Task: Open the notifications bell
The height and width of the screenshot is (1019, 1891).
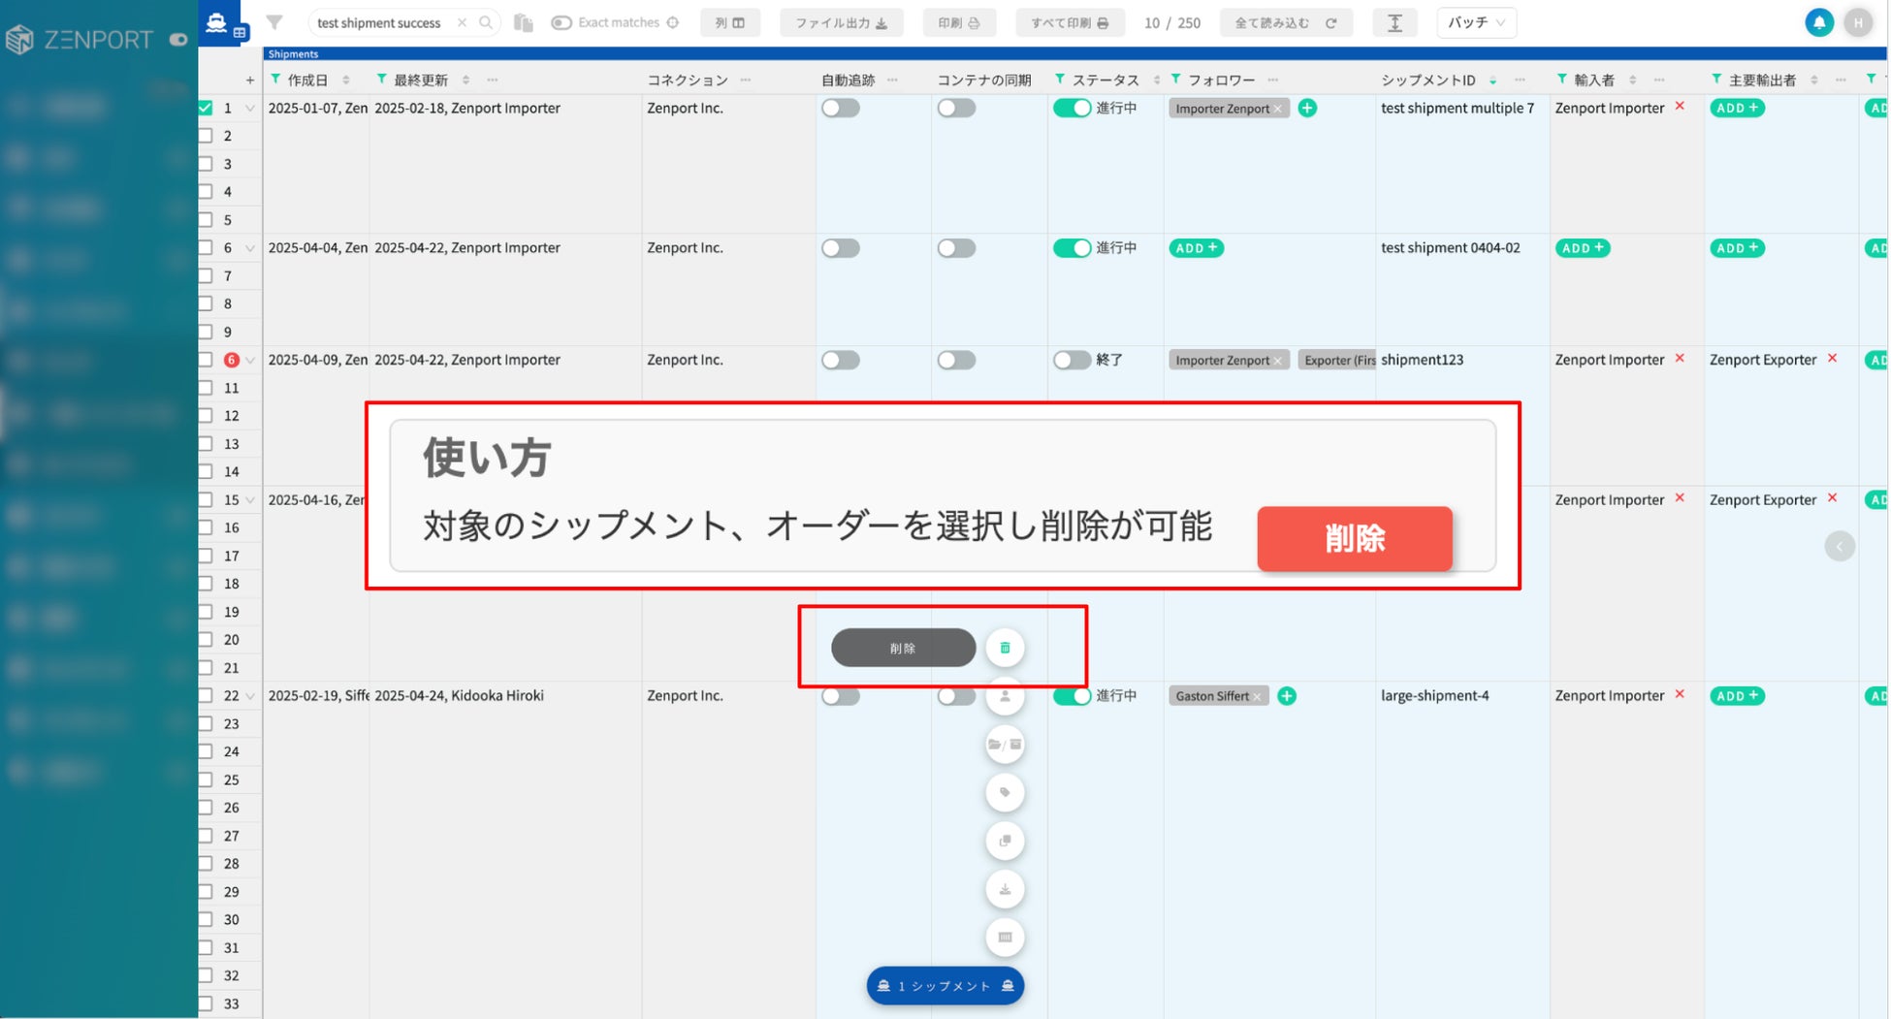Action: (x=1819, y=22)
